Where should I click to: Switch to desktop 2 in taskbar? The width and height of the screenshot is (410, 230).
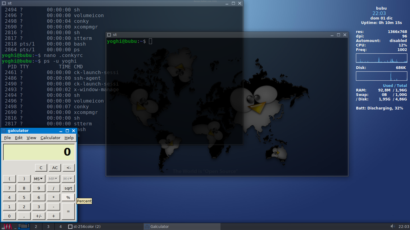click(x=36, y=227)
